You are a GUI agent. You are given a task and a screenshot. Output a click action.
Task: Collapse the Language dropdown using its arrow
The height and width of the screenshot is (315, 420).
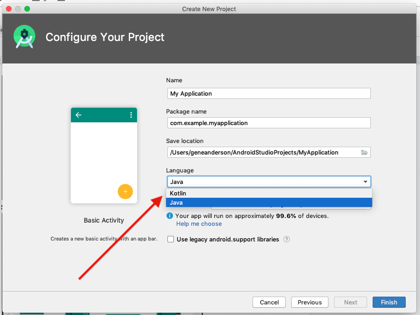click(x=366, y=182)
